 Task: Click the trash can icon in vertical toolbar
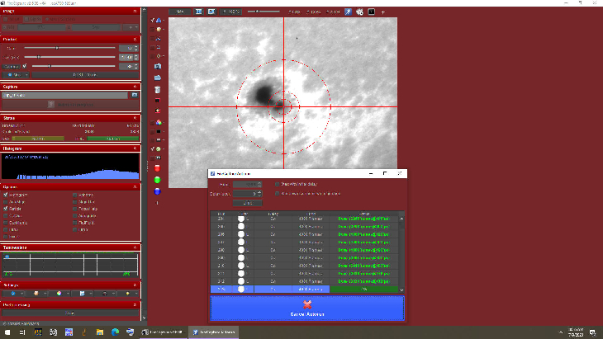pyautogui.click(x=157, y=89)
